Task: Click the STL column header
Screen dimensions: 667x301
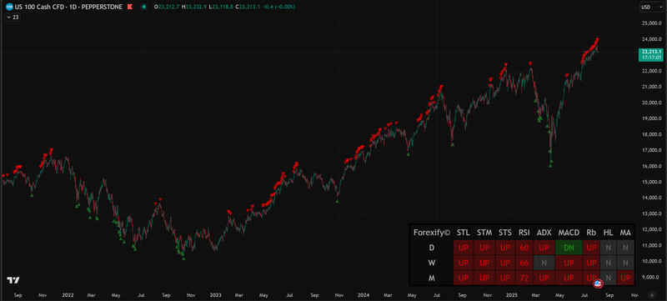Action: click(x=464, y=233)
